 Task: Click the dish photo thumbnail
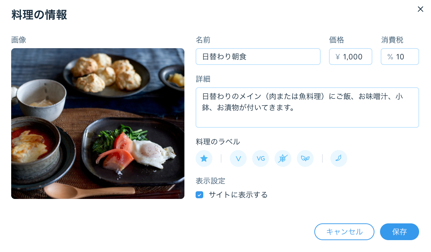98,124
